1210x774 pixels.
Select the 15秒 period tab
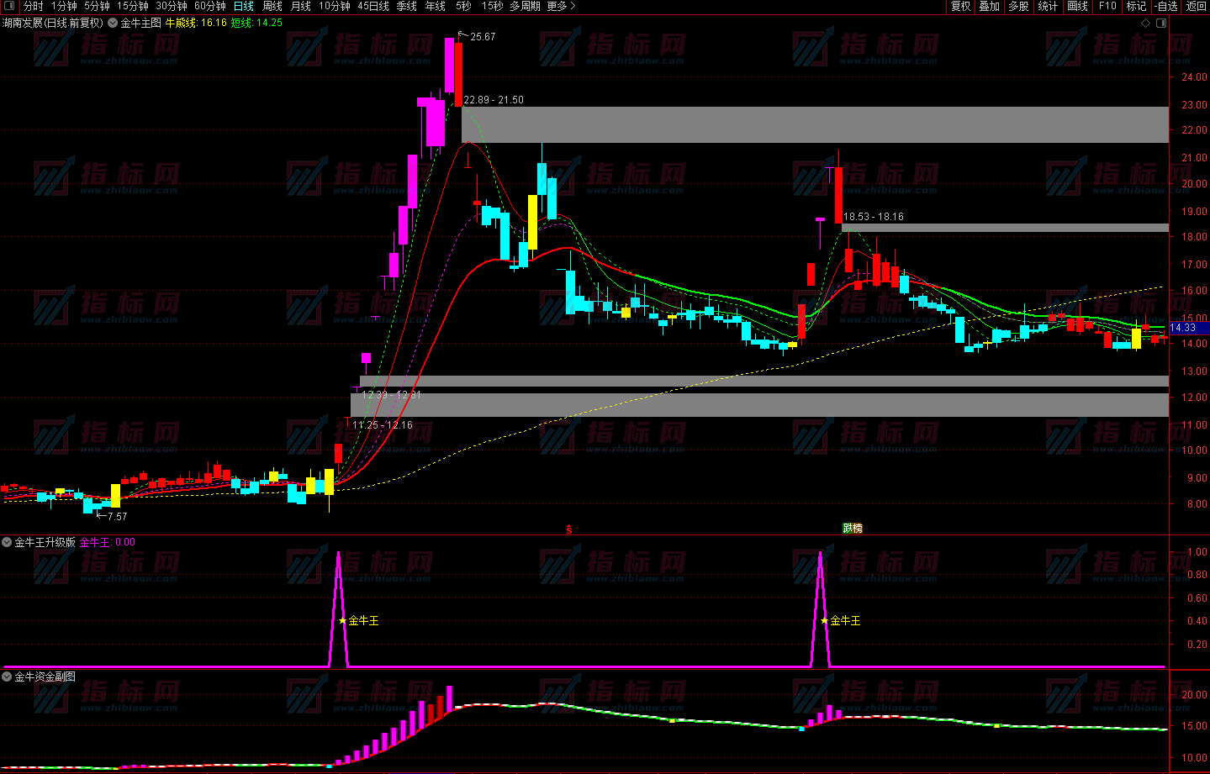492,6
